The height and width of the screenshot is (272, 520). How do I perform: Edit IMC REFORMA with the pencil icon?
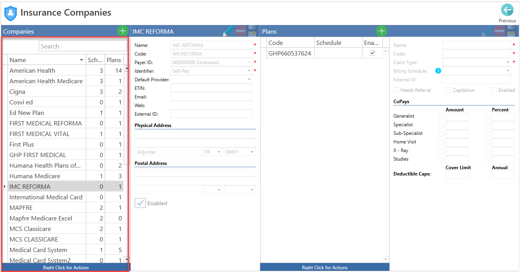(228, 31)
